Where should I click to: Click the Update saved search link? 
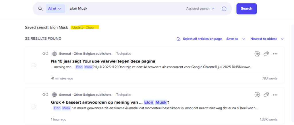click(x=78, y=28)
